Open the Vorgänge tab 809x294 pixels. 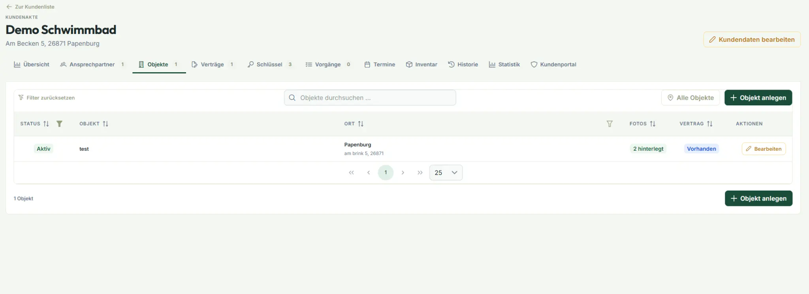tap(328, 64)
